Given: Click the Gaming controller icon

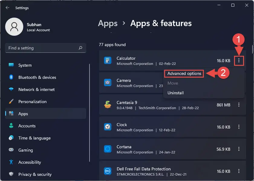Looking at the screenshot, I should (11, 150).
